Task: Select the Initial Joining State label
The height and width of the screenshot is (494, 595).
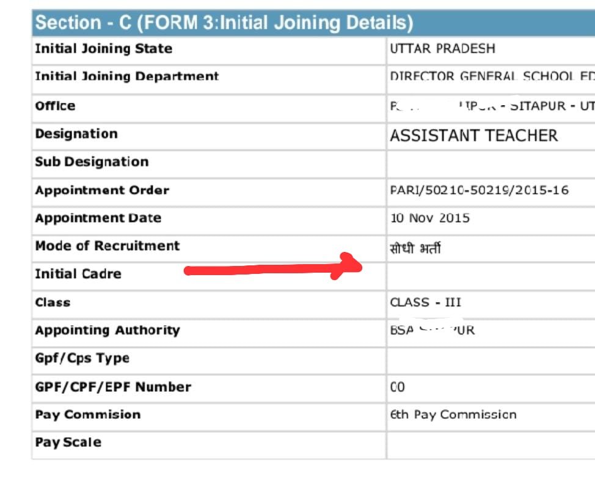Action: [104, 48]
